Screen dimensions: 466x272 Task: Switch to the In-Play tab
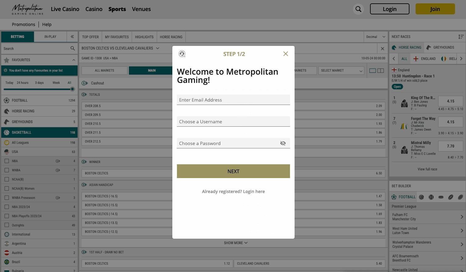pos(50,37)
